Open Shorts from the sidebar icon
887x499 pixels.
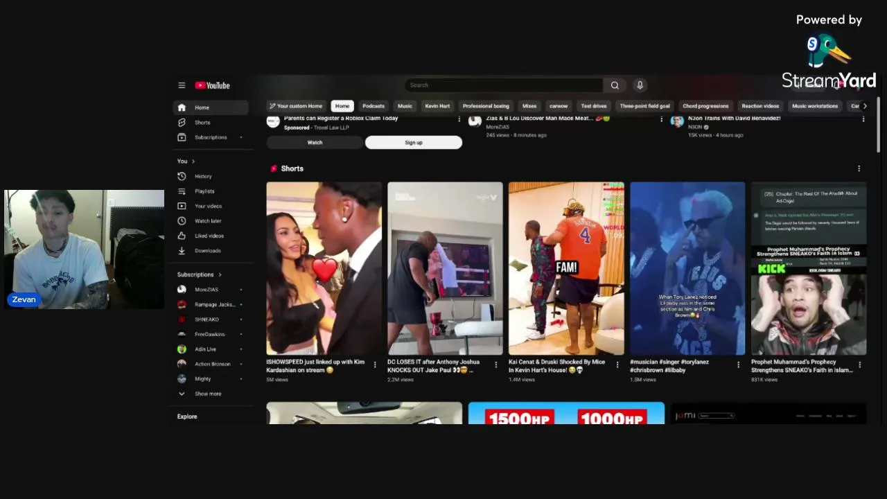pyautogui.click(x=182, y=123)
